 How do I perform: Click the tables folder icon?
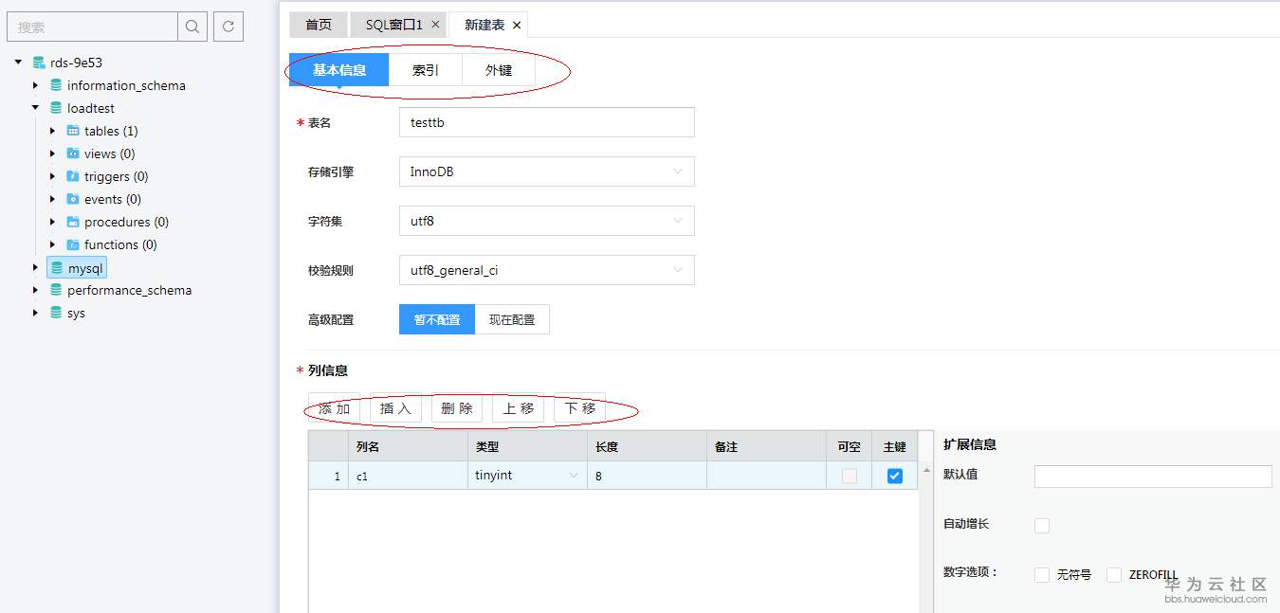coord(73,131)
